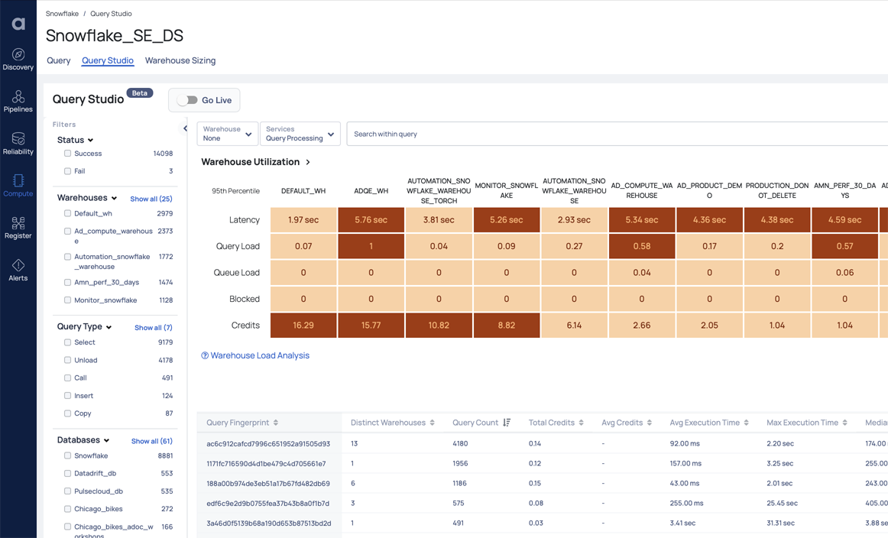This screenshot has width=888, height=538.
Task: Toggle the Go Live switch
Action: pyautogui.click(x=187, y=100)
